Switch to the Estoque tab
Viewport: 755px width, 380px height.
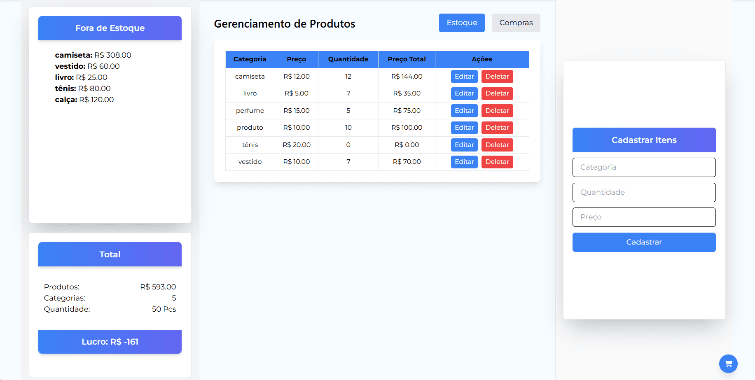point(461,23)
